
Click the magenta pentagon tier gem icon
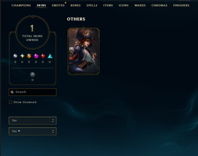coord(36,56)
